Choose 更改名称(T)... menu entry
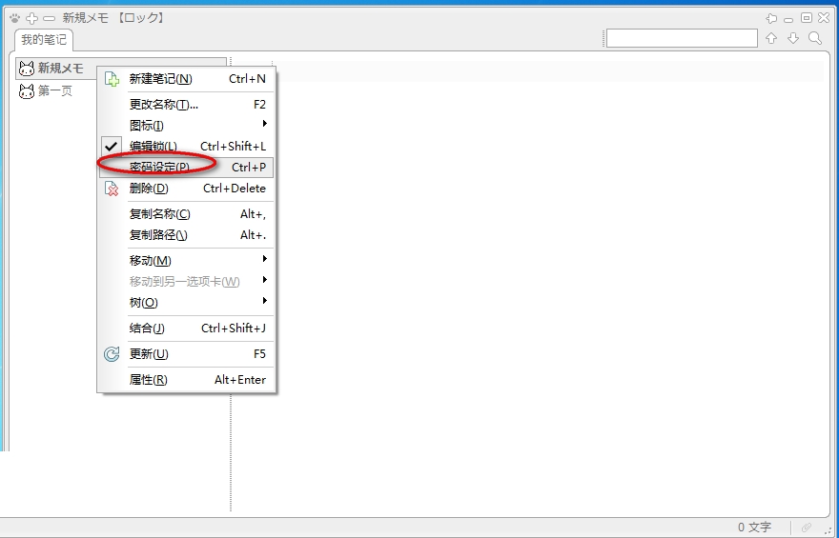The width and height of the screenshot is (839, 538). (x=186, y=105)
